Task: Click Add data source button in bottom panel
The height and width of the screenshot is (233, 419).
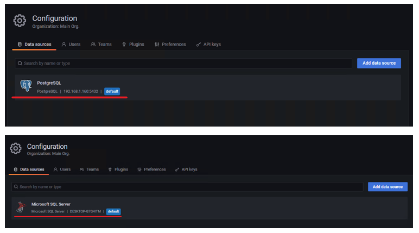Action: [388, 187]
